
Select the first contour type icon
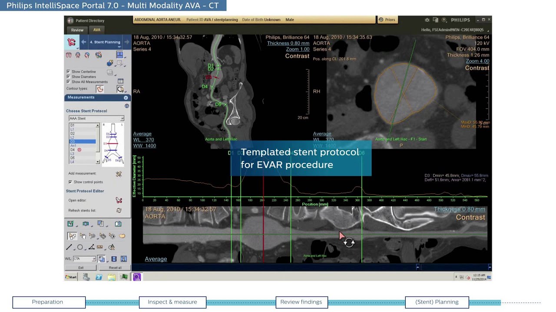click(x=100, y=89)
